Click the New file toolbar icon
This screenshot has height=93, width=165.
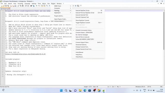2,6
